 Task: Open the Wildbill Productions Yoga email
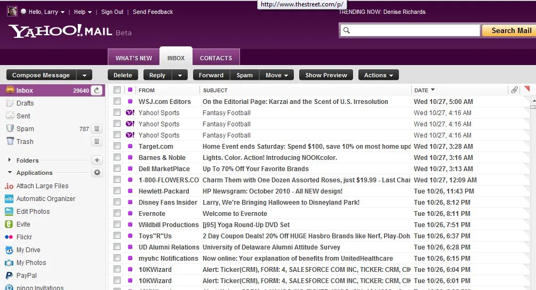click(x=246, y=225)
